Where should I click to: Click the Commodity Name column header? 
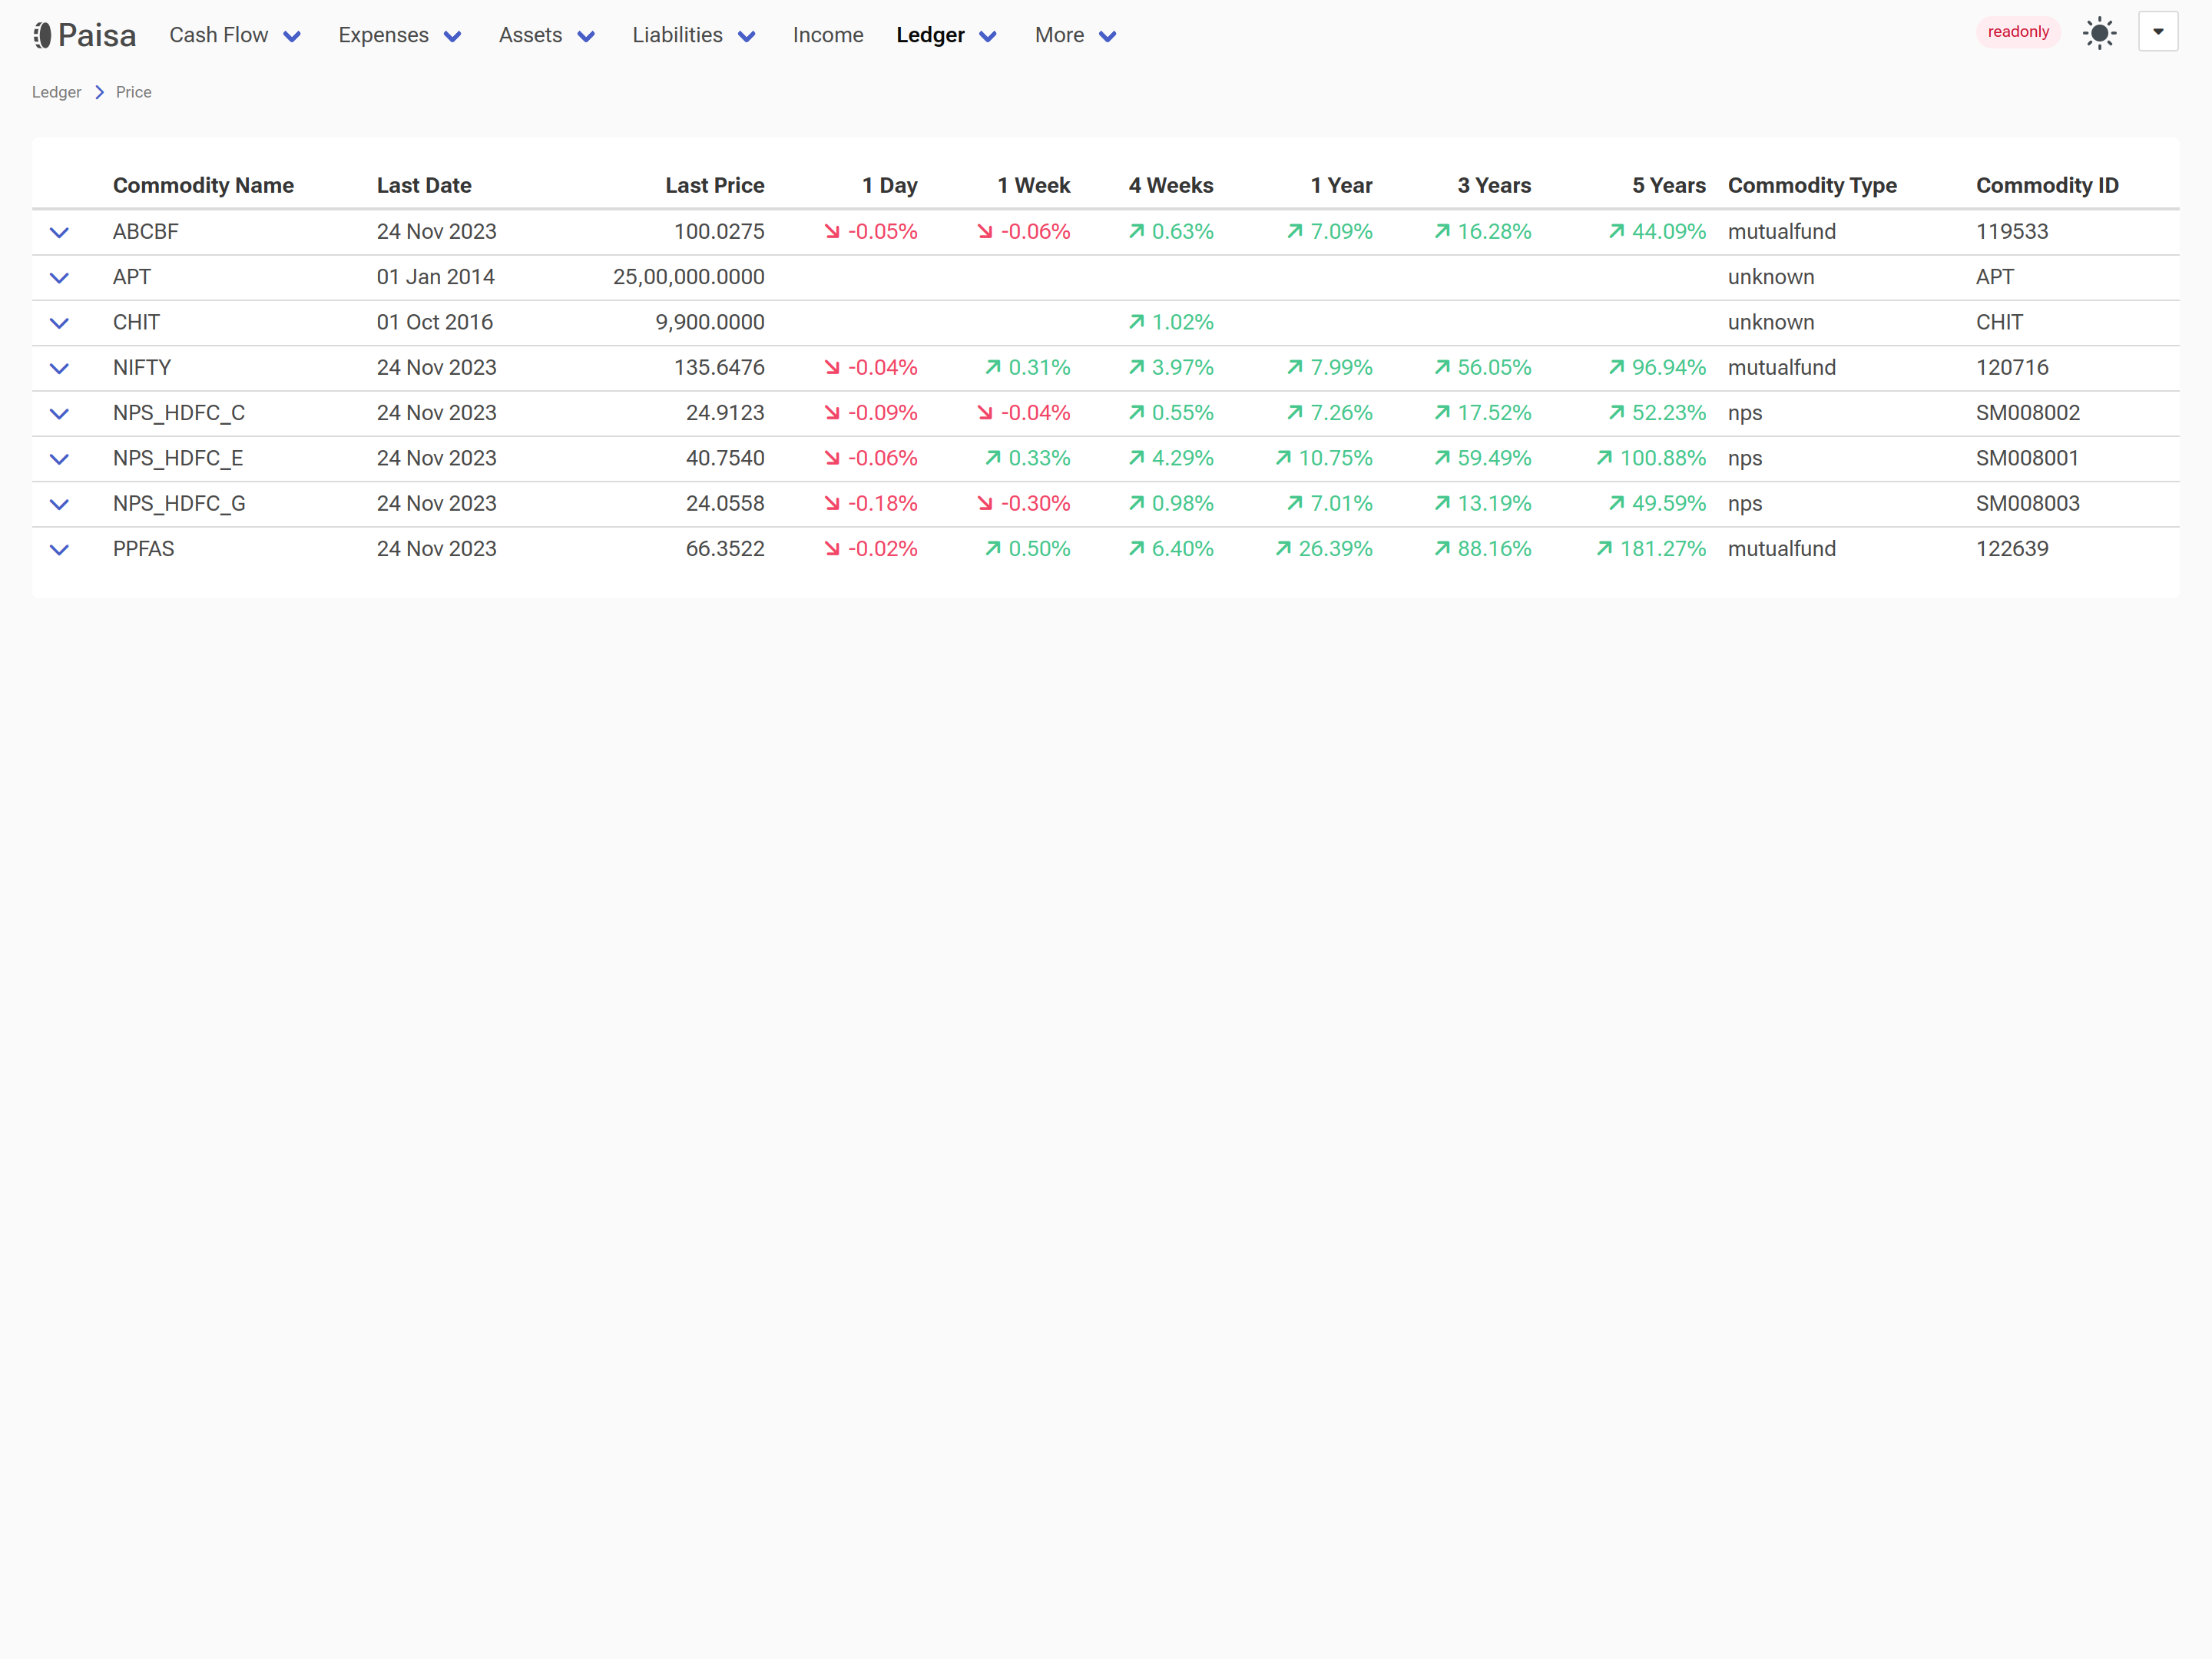pyautogui.click(x=203, y=185)
